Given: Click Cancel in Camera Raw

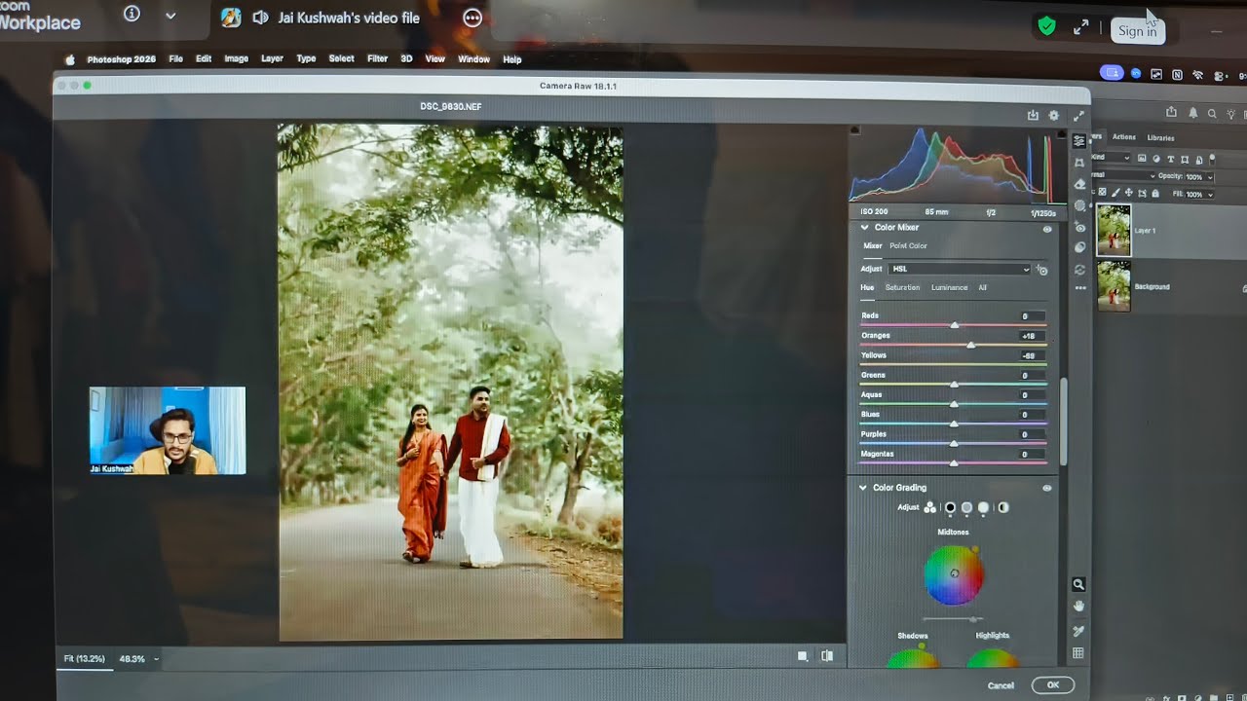Looking at the screenshot, I should pyautogui.click(x=1001, y=685).
